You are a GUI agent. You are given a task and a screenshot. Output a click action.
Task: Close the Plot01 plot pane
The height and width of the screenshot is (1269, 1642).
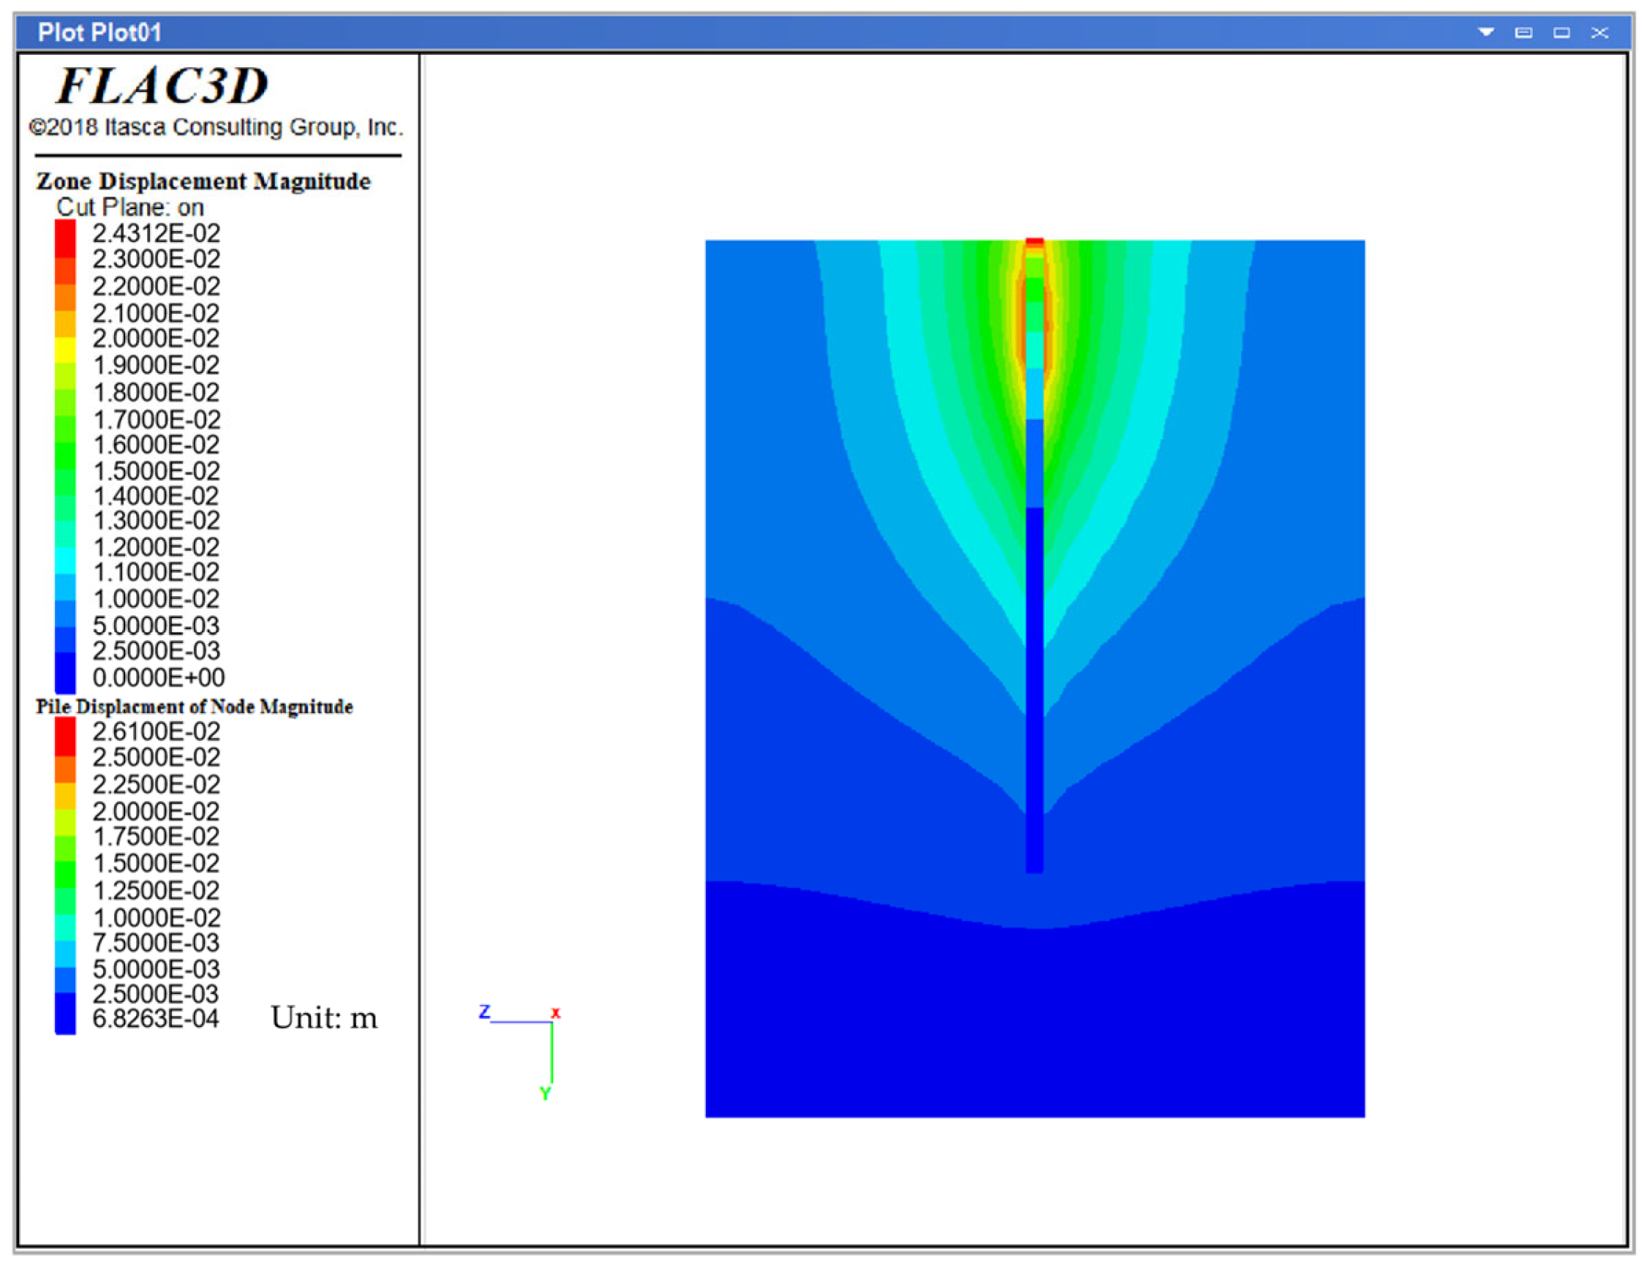point(1599,32)
